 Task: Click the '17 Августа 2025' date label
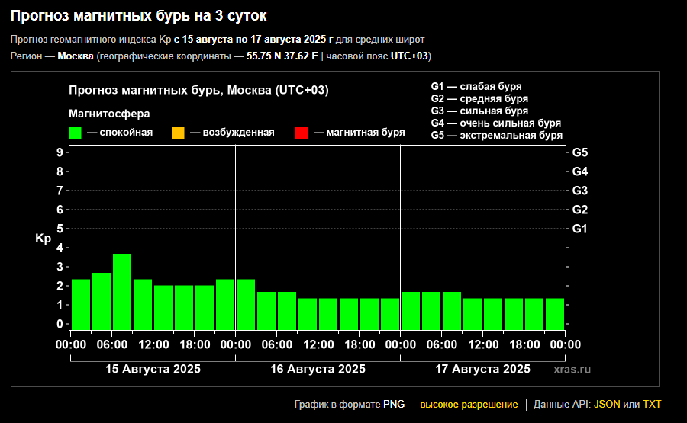pyautogui.click(x=482, y=369)
